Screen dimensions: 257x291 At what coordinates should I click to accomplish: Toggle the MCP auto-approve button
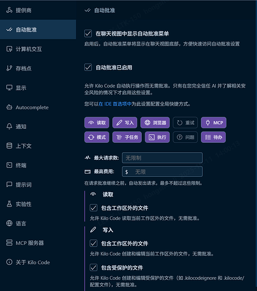click(x=213, y=122)
